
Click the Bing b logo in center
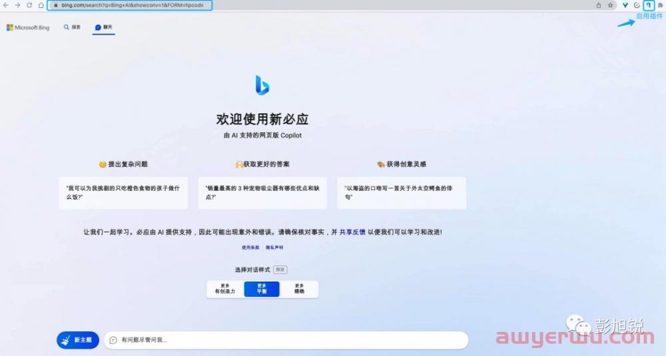(x=262, y=85)
